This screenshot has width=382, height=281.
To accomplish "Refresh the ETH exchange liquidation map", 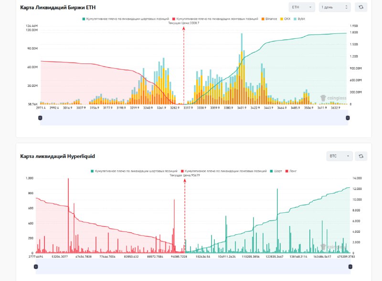I will pyautogui.click(x=361, y=7).
